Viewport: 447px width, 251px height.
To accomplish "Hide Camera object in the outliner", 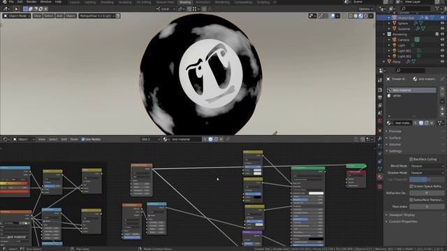I will pyautogui.click(x=442, y=40).
